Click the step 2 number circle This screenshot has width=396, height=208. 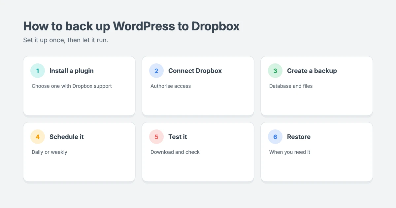coord(156,71)
